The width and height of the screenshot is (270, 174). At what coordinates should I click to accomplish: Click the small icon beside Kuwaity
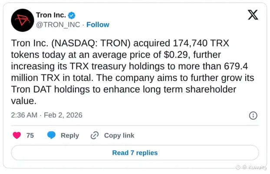click(245, 167)
